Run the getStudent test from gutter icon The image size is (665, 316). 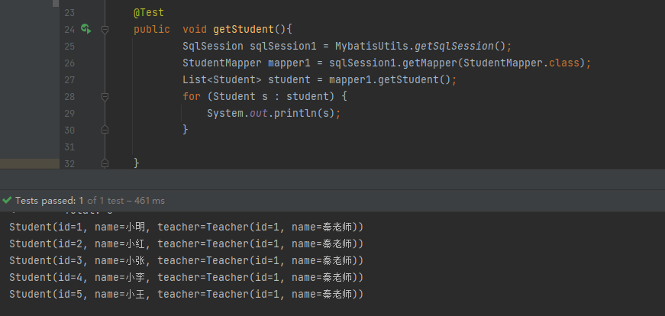pos(86,29)
